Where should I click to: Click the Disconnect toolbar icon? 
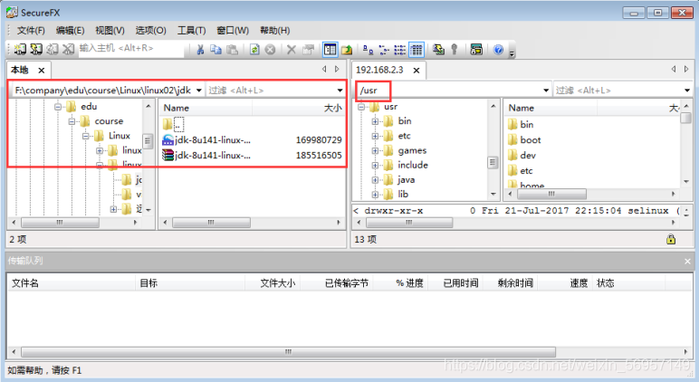point(68,49)
